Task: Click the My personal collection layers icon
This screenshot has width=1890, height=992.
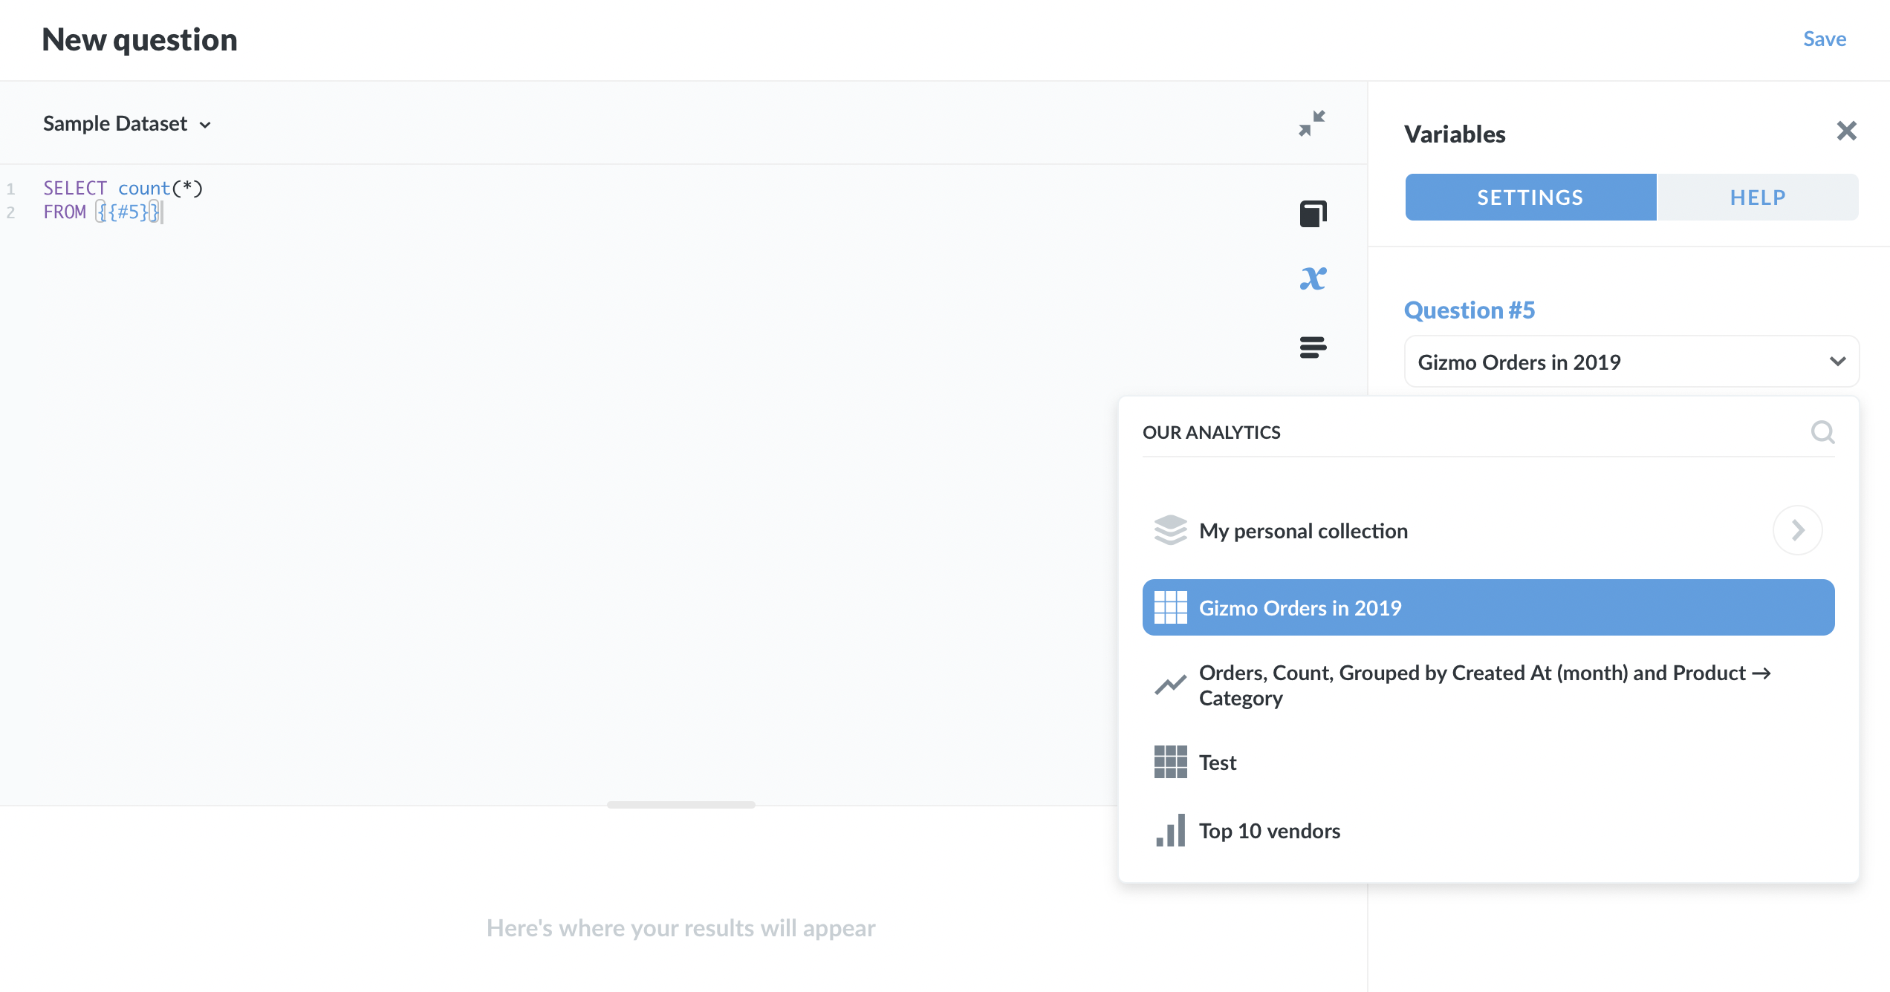Action: pos(1170,530)
